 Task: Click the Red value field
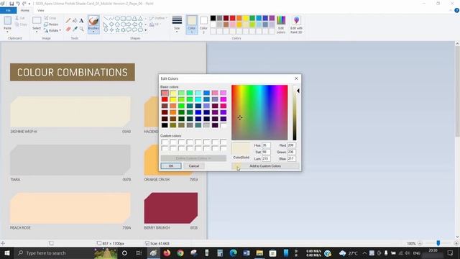pos(291,145)
